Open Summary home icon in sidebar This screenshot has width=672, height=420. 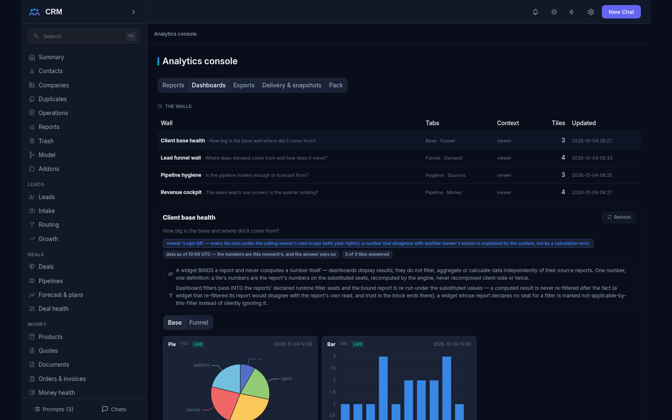(x=32, y=57)
